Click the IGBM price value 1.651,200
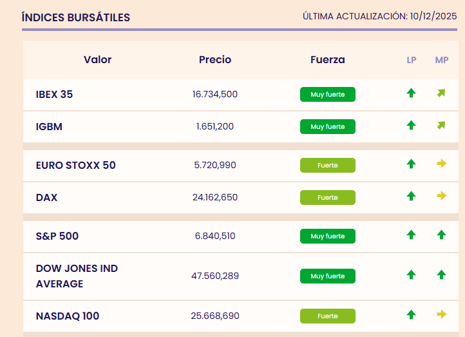This screenshot has width=465, height=337. (215, 126)
